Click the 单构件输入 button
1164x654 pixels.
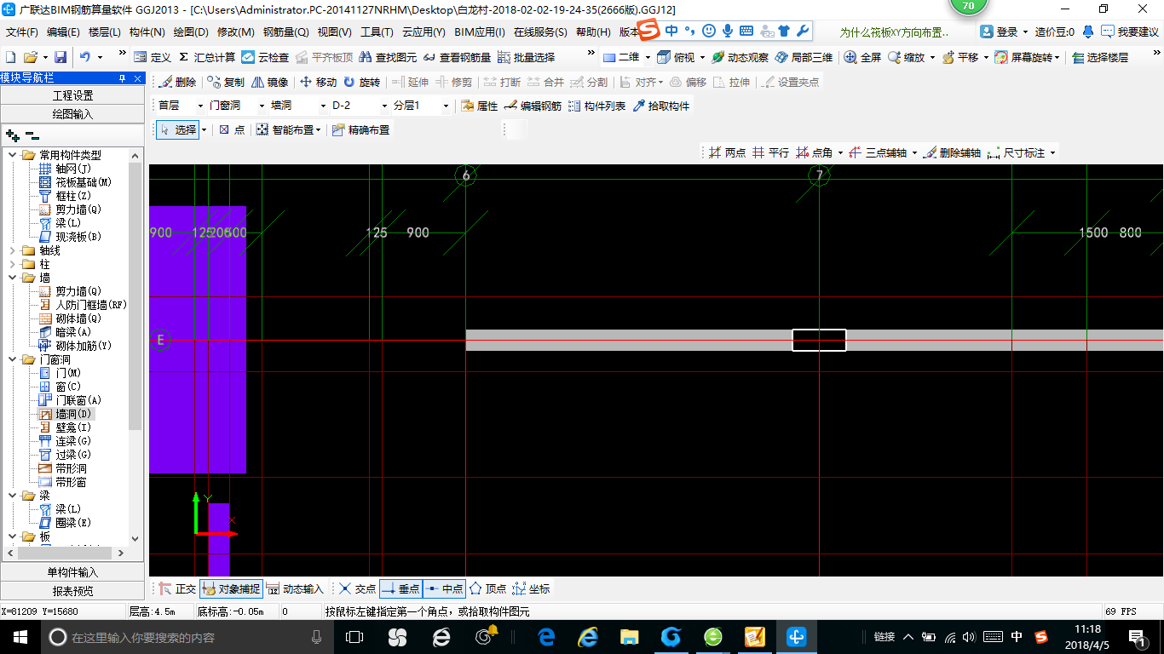[x=72, y=572]
